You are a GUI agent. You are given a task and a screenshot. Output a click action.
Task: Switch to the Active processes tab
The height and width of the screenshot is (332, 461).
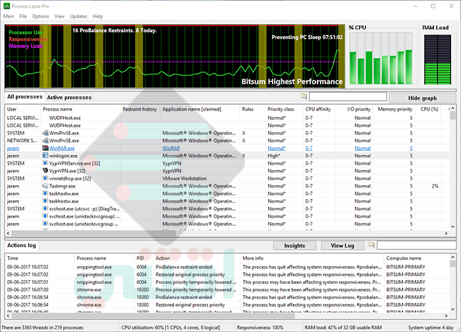69,97
